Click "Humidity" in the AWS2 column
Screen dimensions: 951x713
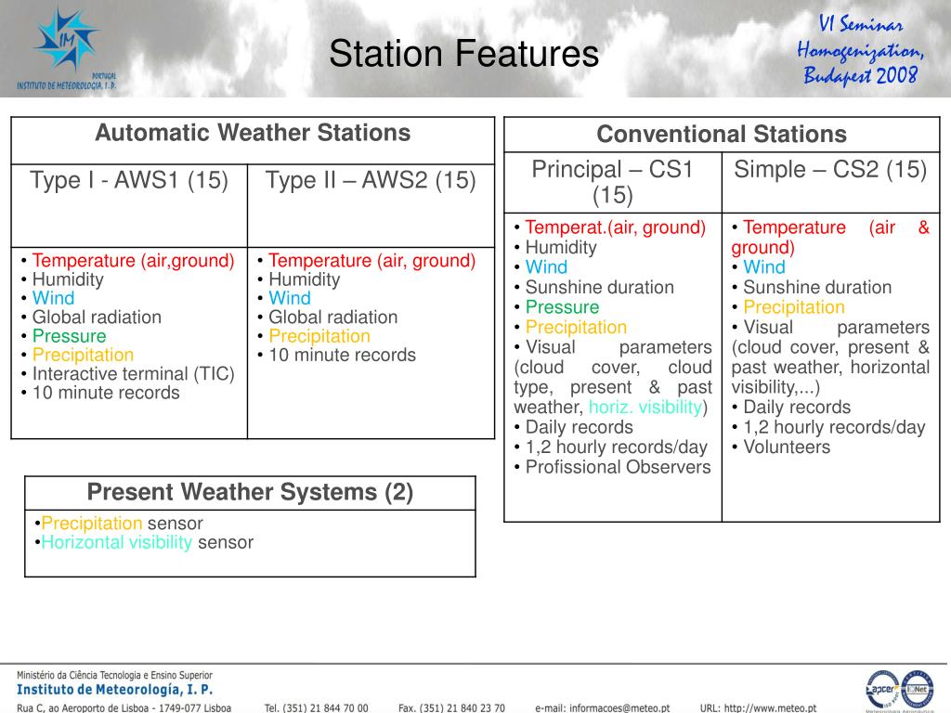pos(305,279)
